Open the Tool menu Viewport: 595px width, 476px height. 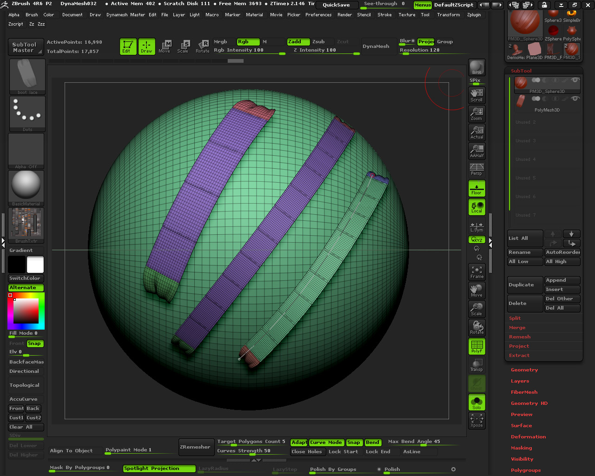pyautogui.click(x=425, y=14)
